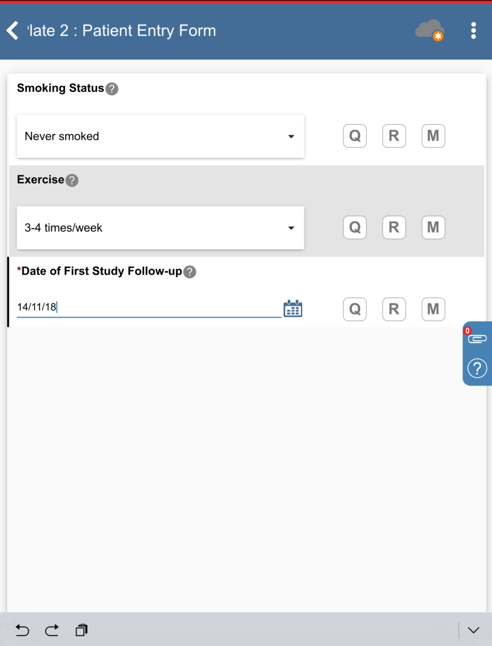Show help for Smoking Status field
The width and height of the screenshot is (492, 646).
pyautogui.click(x=112, y=89)
